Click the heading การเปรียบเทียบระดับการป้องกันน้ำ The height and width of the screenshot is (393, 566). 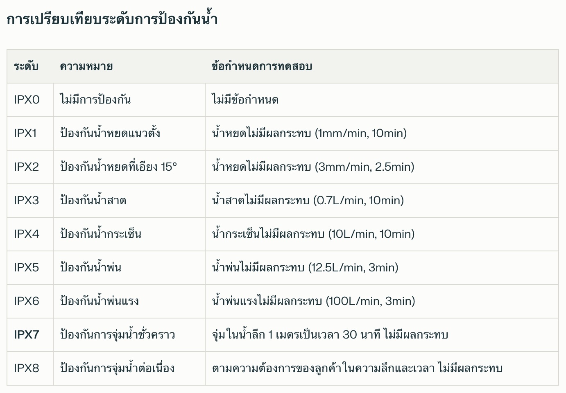(112, 19)
